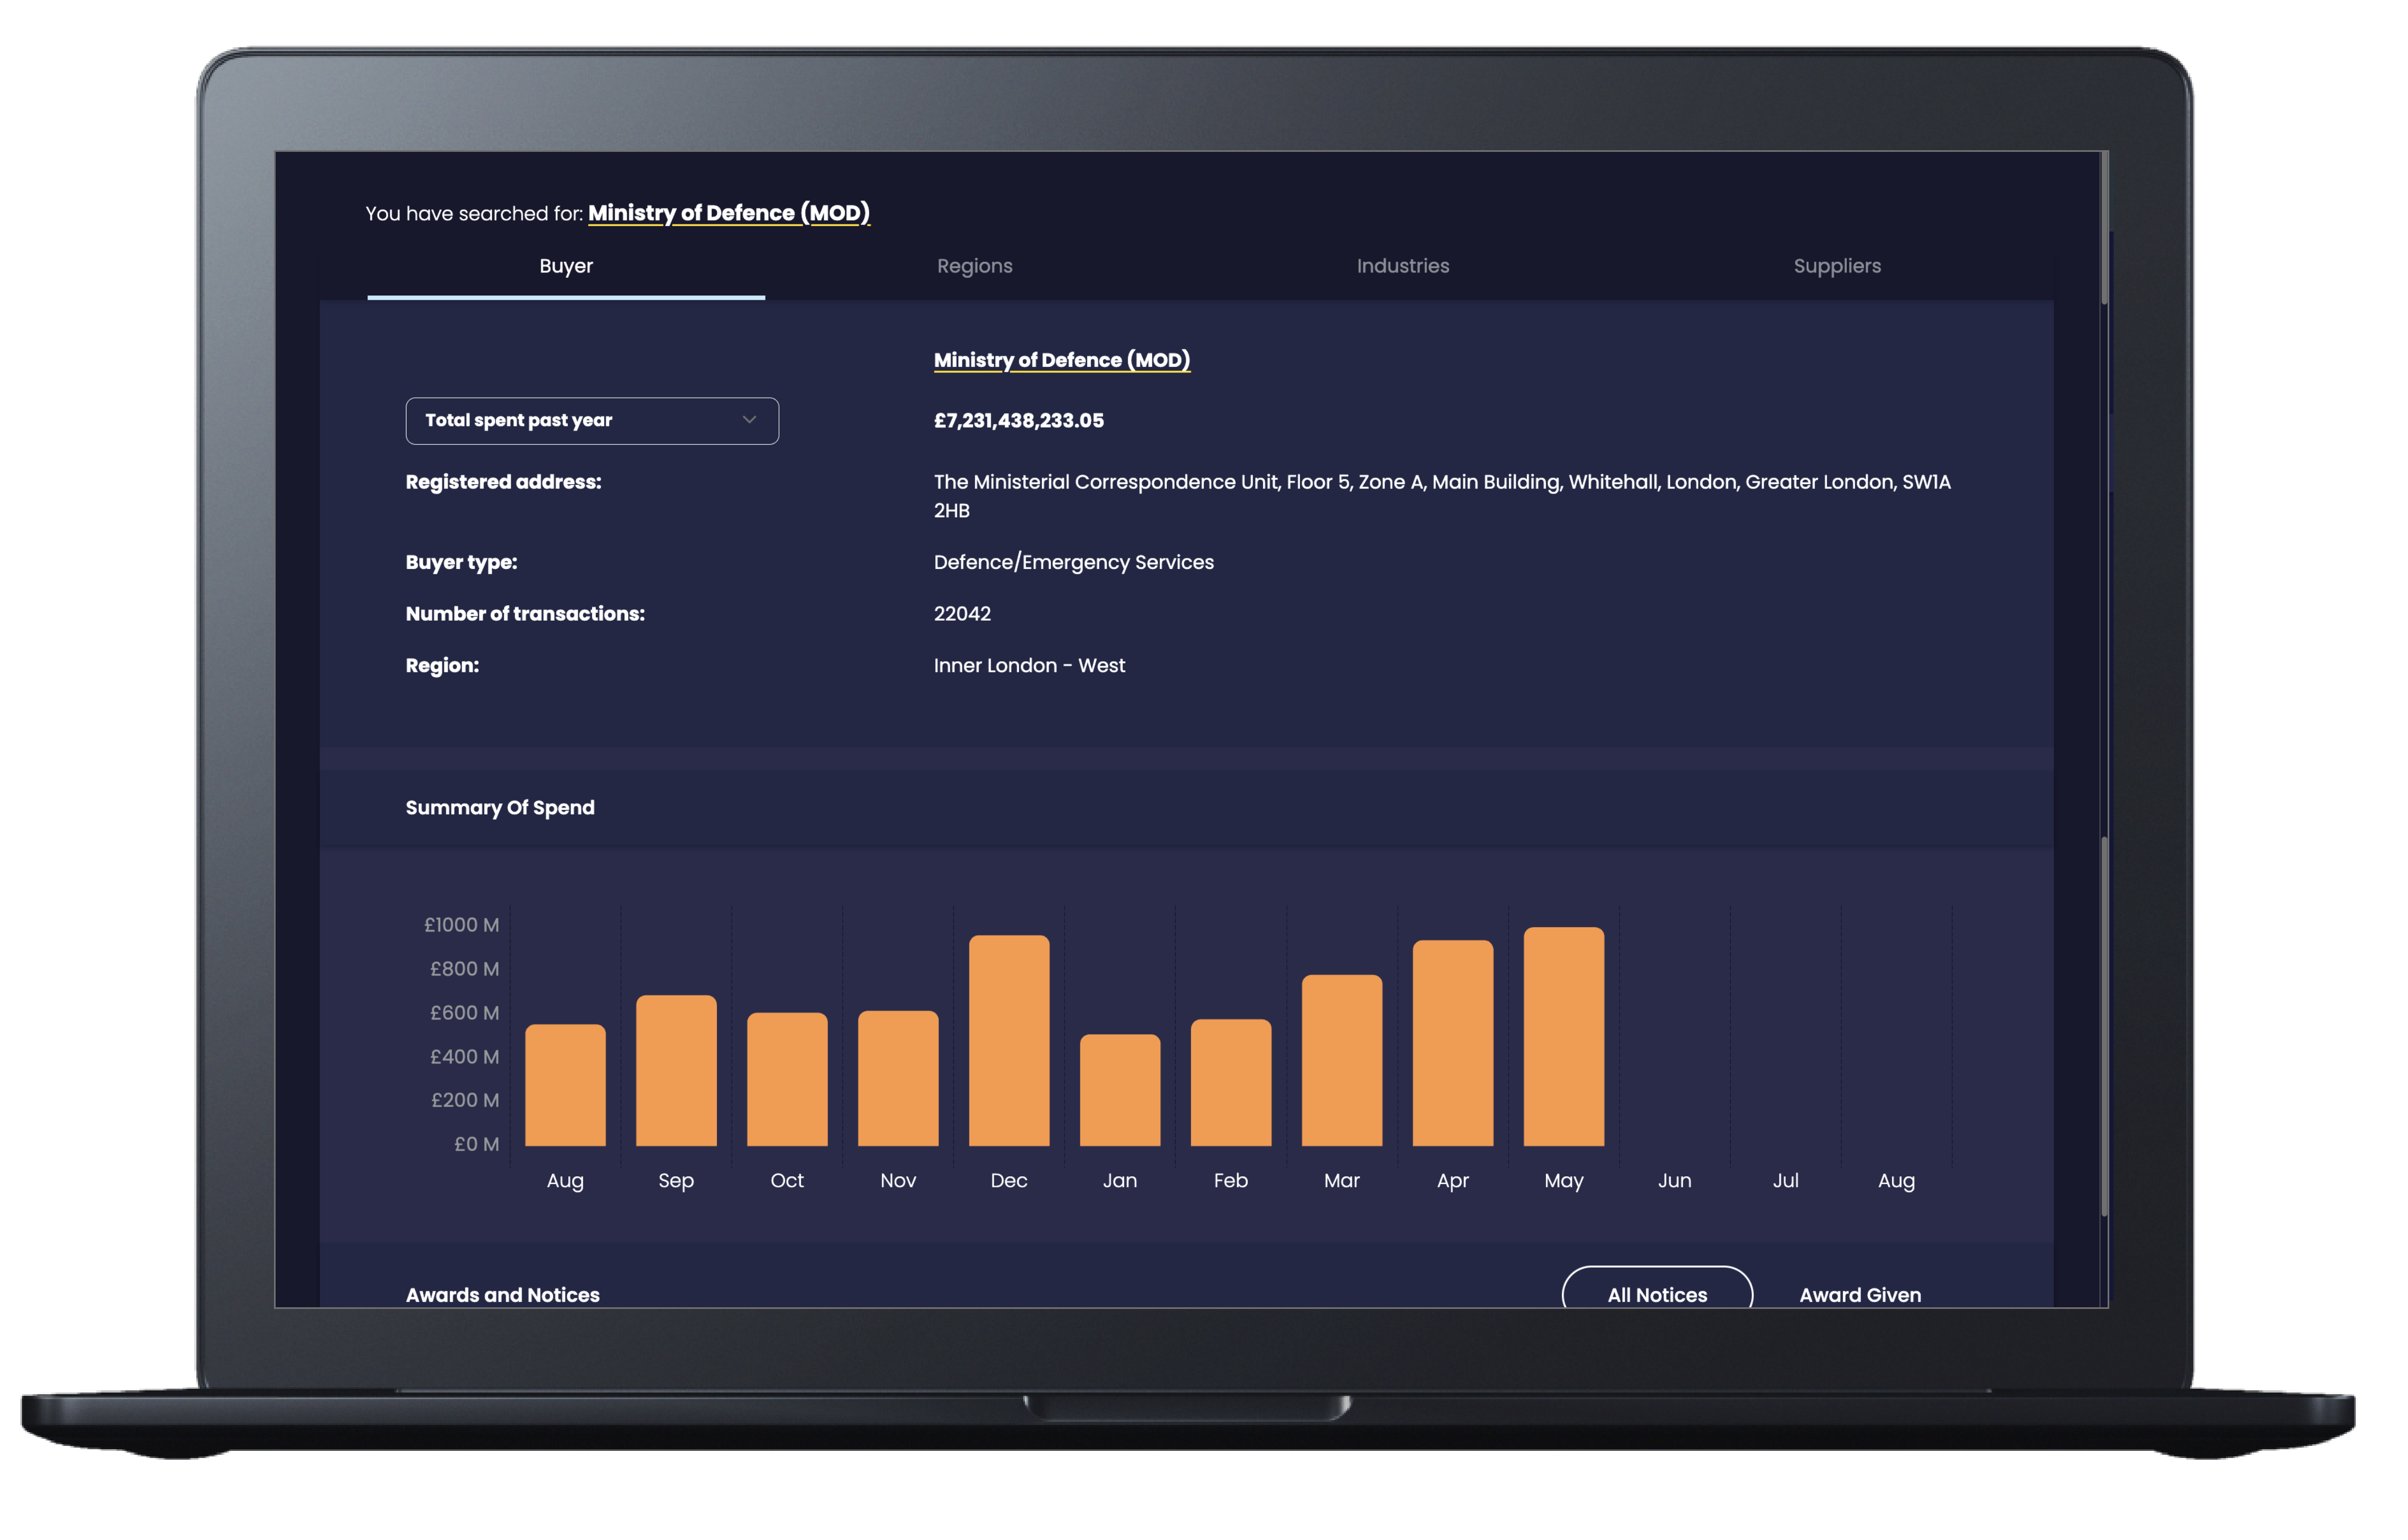Click the registered address text starting 'The Ministerial Correspondence Unit'
The height and width of the screenshot is (1540, 2408).
pyautogui.click(x=1442, y=496)
